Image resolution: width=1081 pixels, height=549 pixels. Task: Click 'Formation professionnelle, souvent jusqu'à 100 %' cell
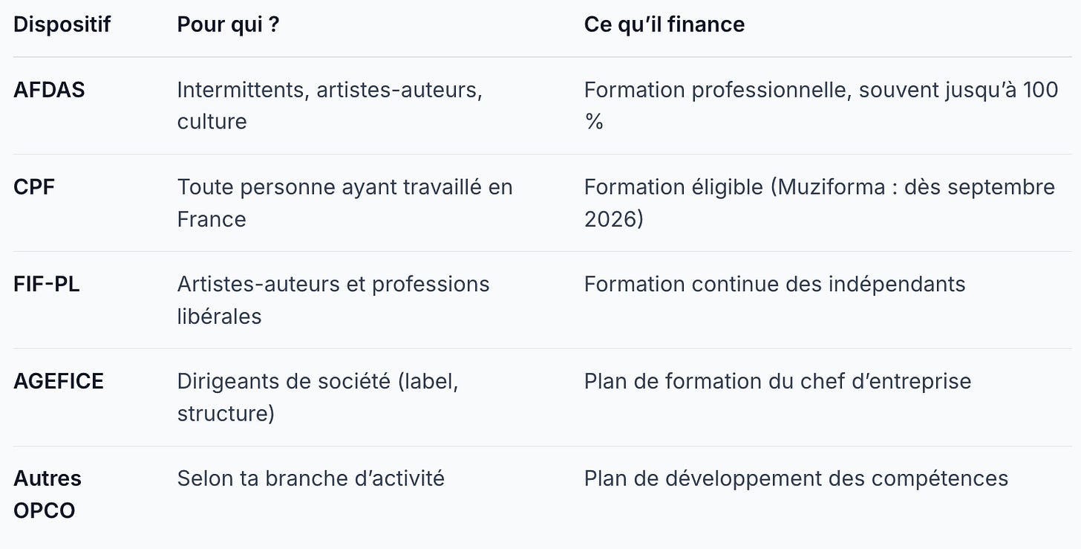(x=821, y=105)
